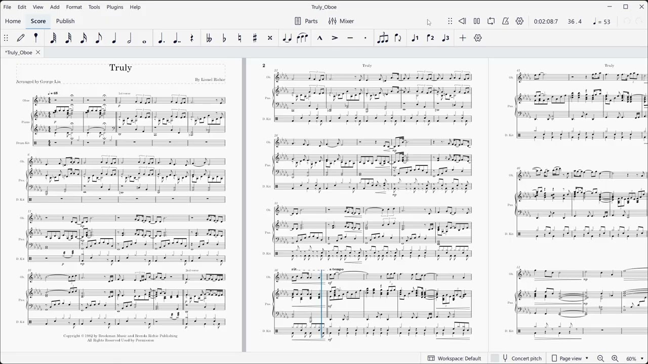Select the 16th note duration
The image size is (648, 364).
click(84, 38)
